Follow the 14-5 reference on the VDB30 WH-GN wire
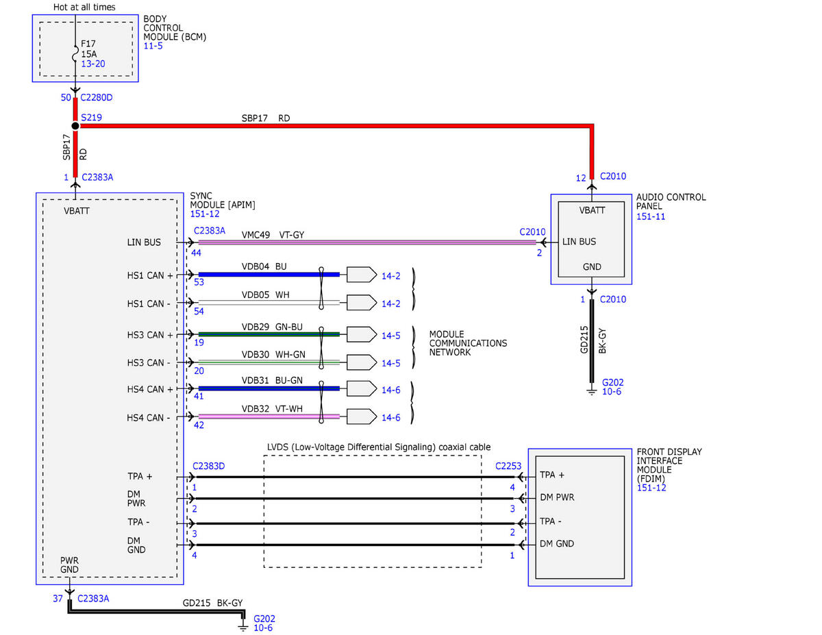The height and width of the screenshot is (635, 822). pos(391,363)
